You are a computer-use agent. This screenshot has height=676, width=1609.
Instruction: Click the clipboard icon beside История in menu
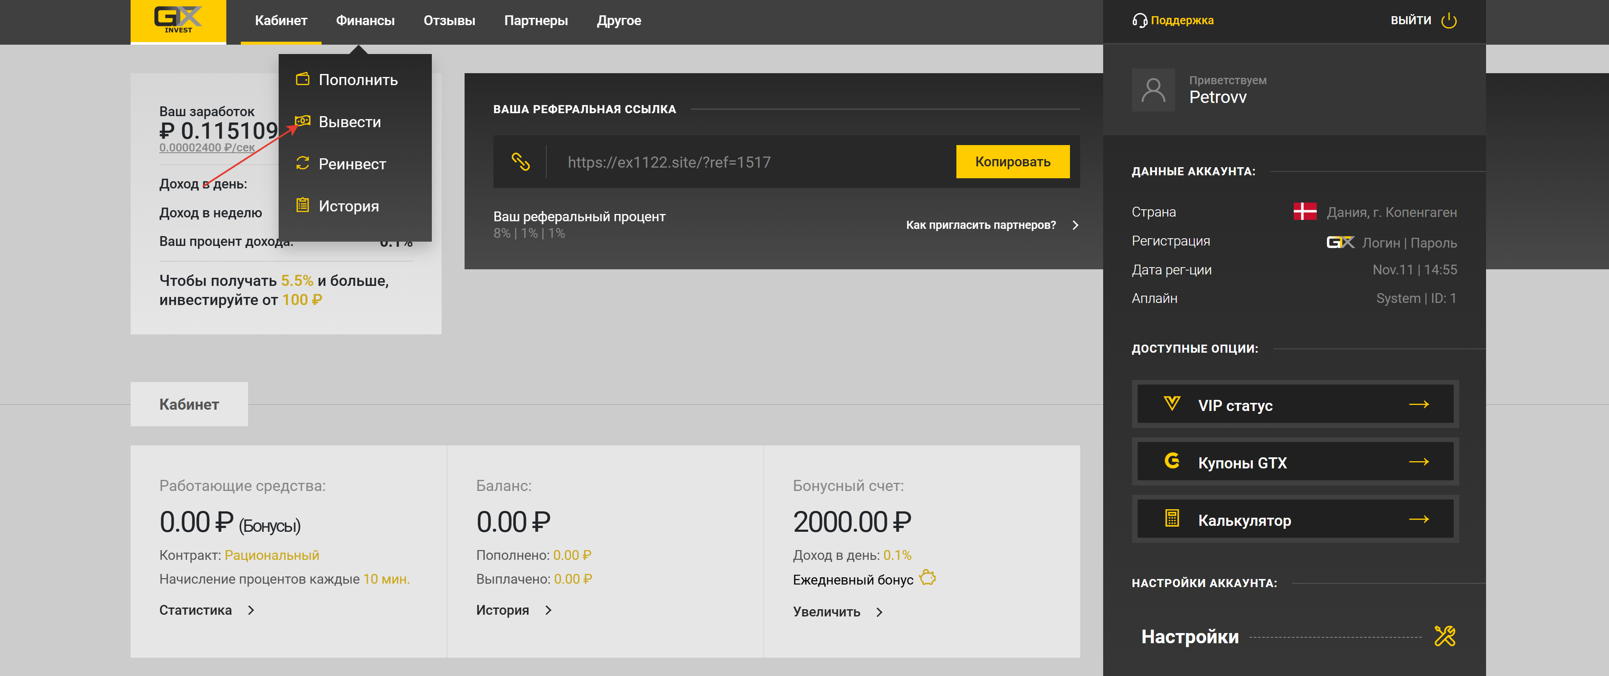(302, 205)
